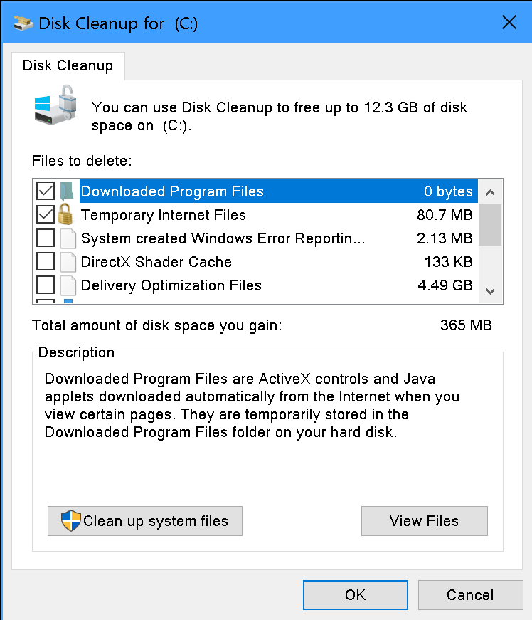Click the scroll-down arrow on the file list
The width and height of the screenshot is (532, 620).
(x=490, y=291)
